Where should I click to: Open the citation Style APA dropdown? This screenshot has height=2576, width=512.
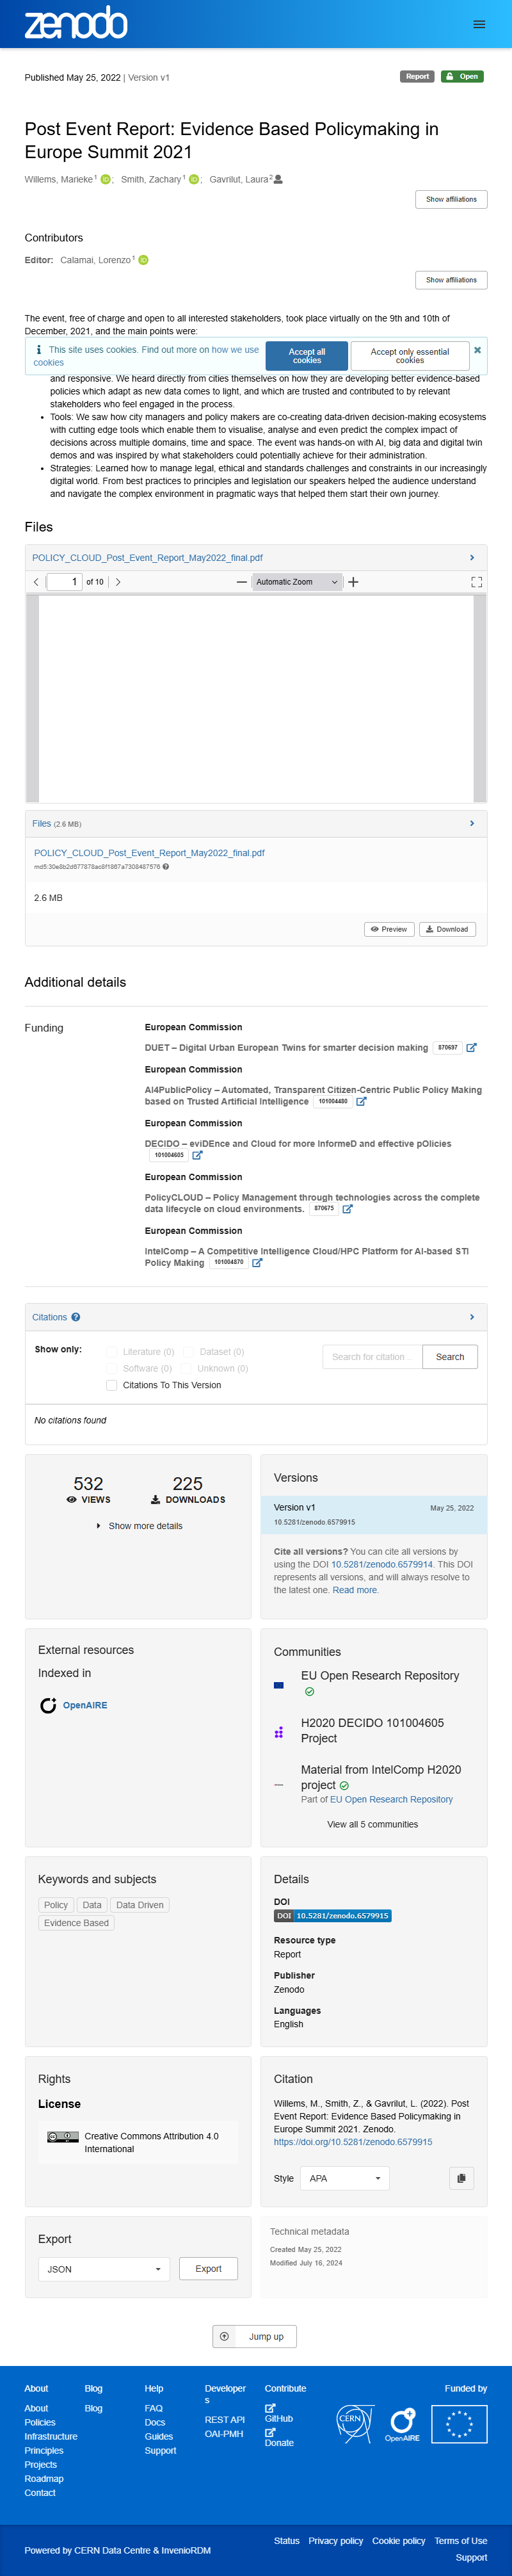[x=345, y=2178]
